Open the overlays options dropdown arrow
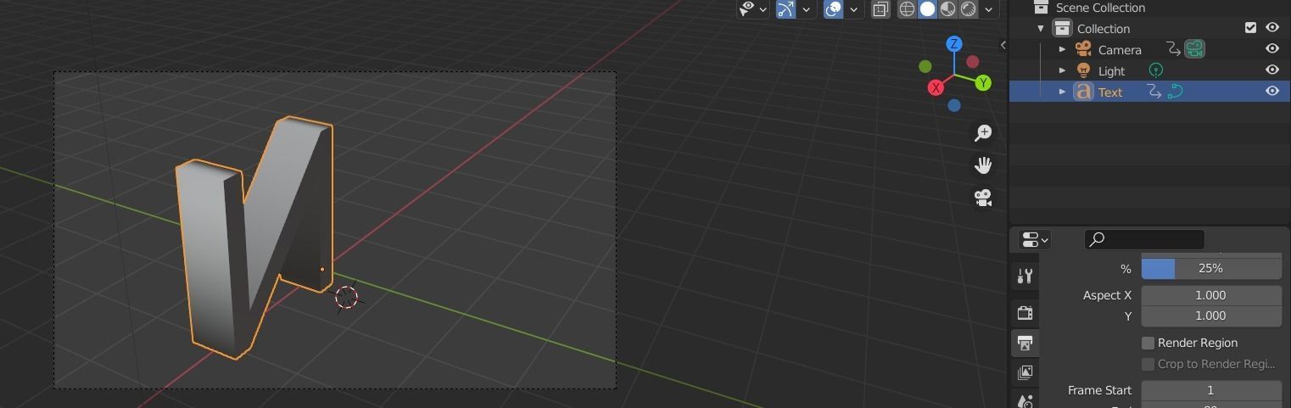Image resolution: width=1291 pixels, height=408 pixels. pyautogui.click(x=853, y=9)
